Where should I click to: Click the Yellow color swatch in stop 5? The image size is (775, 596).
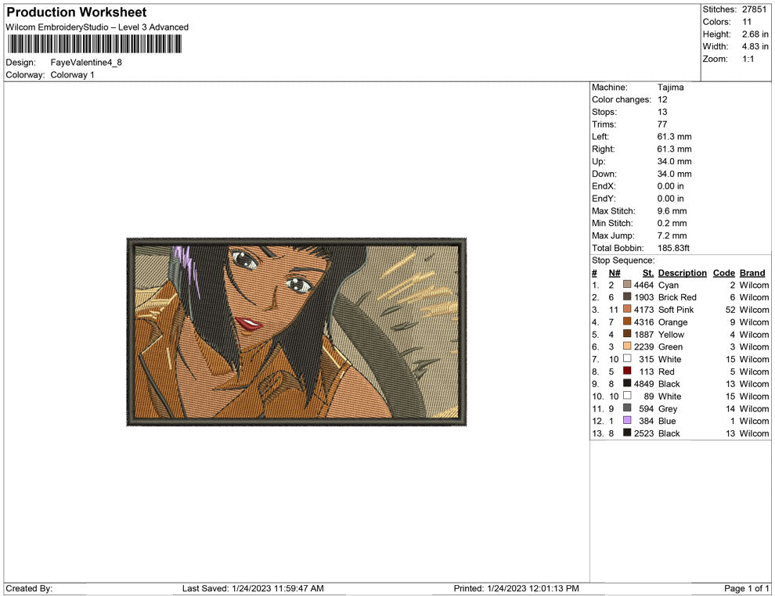[627, 334]
